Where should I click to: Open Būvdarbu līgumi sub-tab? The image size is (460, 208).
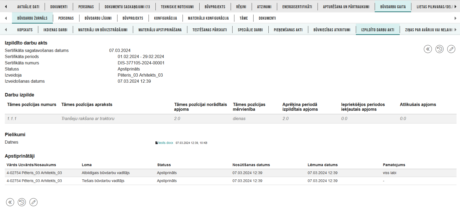(98, 18)
